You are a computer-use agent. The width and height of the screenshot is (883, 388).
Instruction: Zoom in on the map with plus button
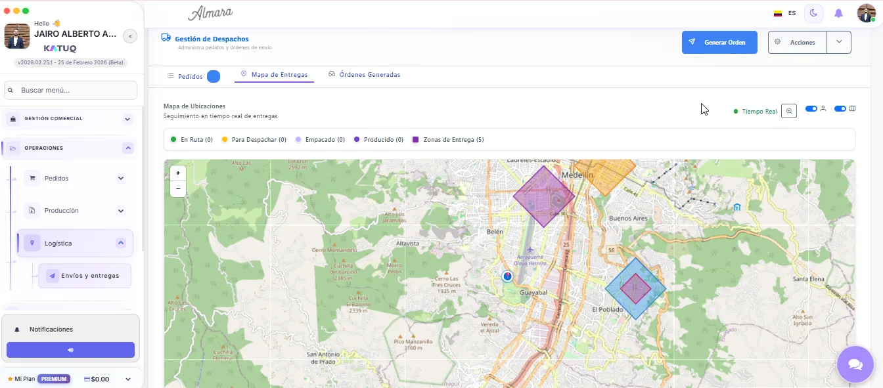tap(177, 173)
